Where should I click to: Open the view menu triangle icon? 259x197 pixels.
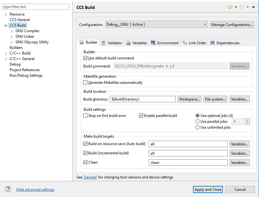point(253,7)
